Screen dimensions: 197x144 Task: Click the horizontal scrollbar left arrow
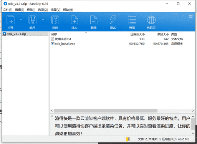click(52, 111)
